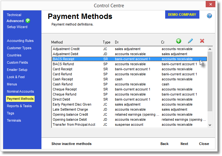Screen dimensions: 222x156
Task: Open Look & Feel page
Action: (x=16, y=77)
